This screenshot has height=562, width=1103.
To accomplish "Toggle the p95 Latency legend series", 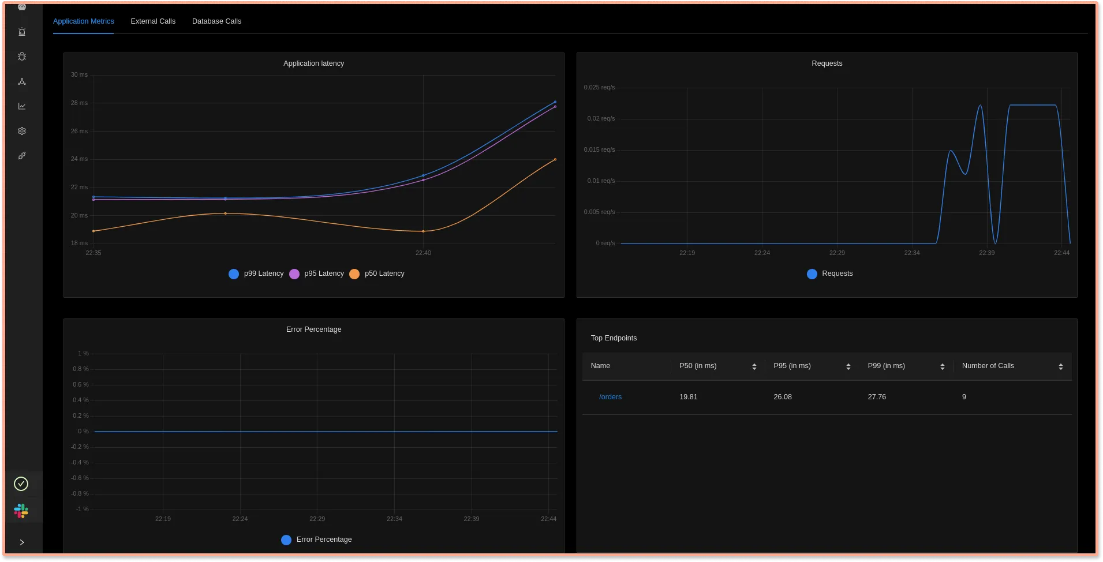I will (x=316, y=273).
